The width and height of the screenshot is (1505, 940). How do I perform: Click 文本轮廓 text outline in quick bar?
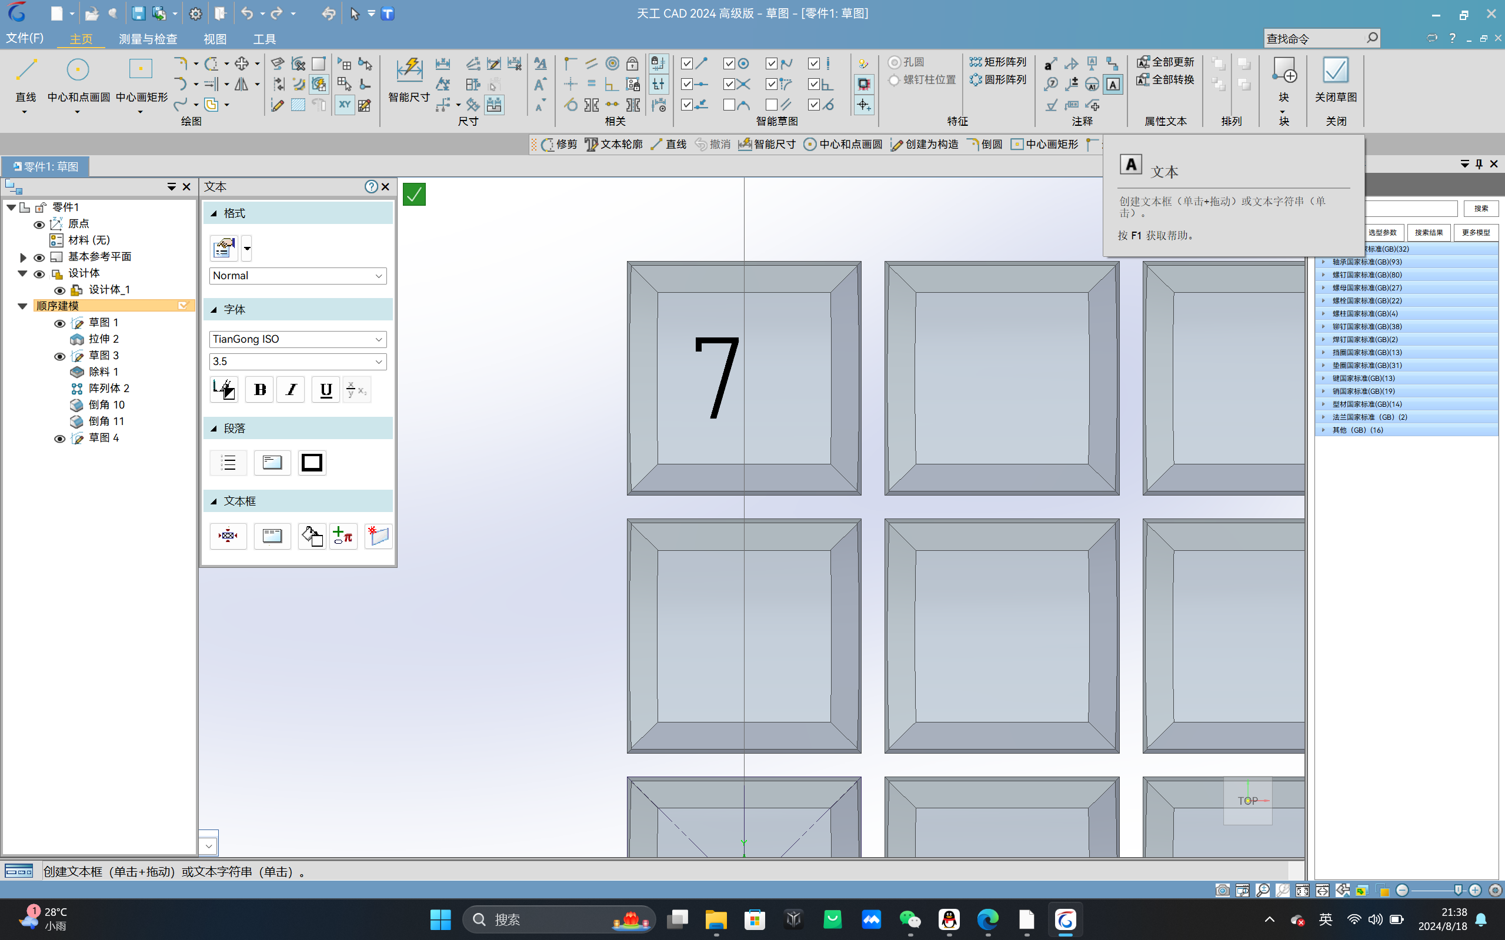[x=614, y=144]
